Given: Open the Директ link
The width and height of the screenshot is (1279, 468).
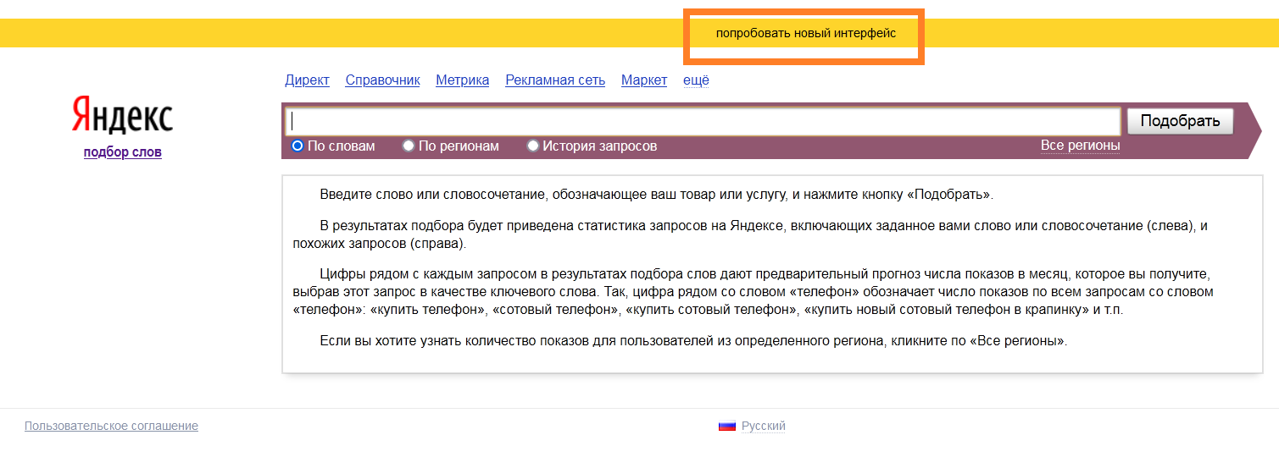Looking at the screenshot, I should (307, 80).
